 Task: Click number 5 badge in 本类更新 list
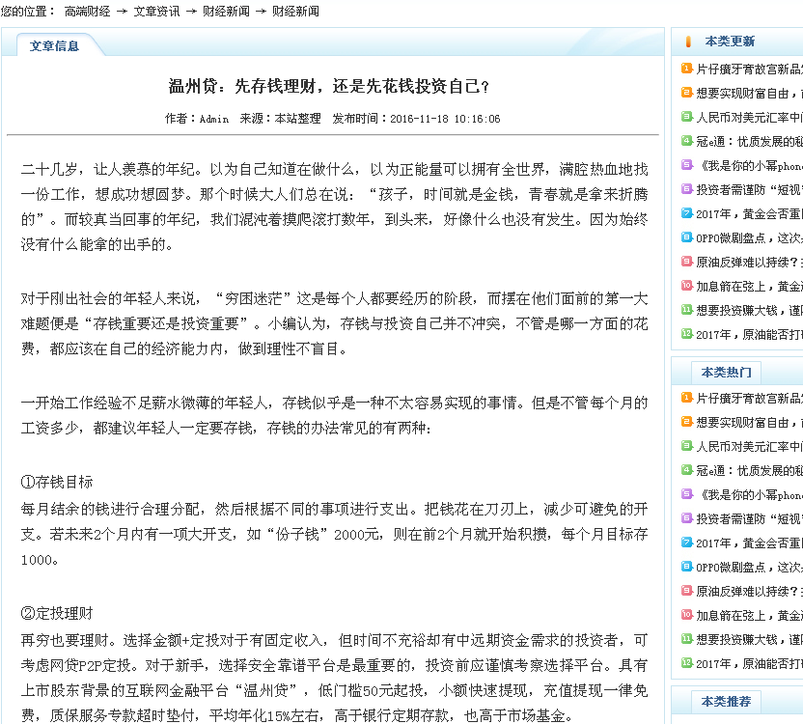coord(686,165)
